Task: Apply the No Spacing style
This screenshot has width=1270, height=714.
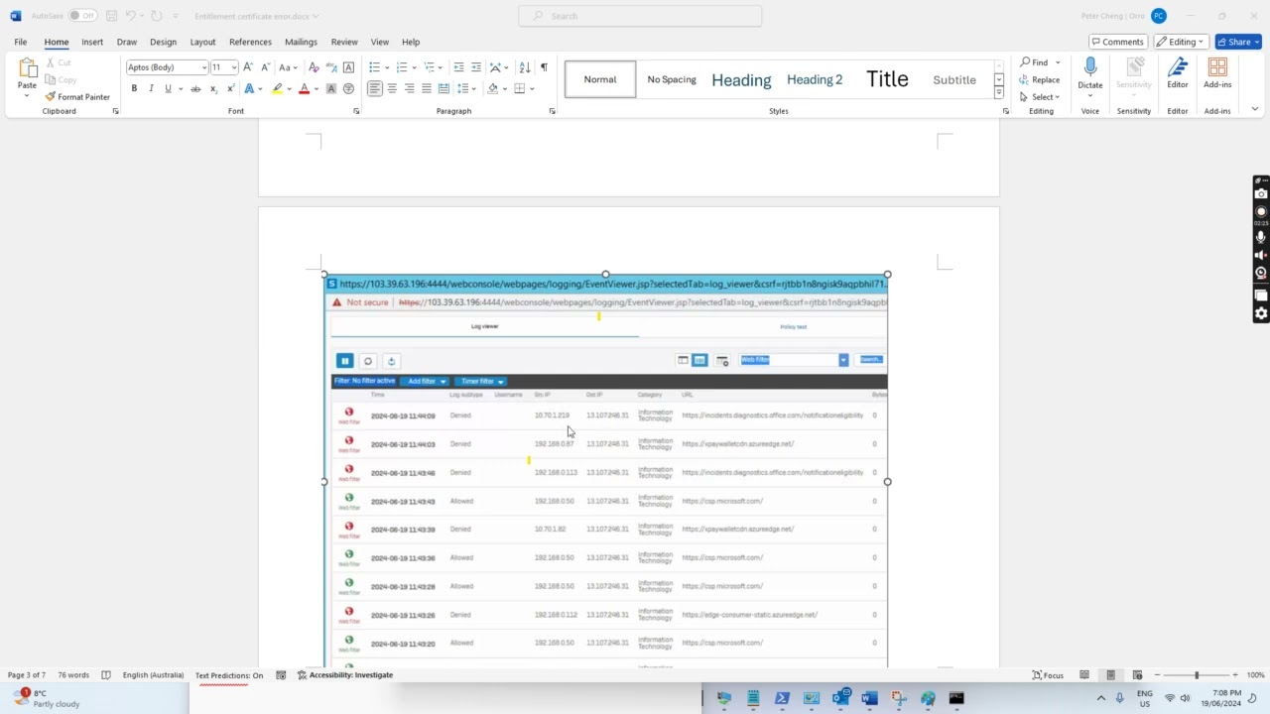Action: pyautogui.click(x=672, y=79)
